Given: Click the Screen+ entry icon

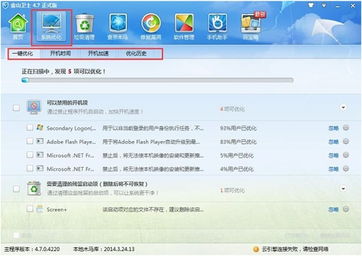Looking at the screenshot, I should [x=40, y=209].
